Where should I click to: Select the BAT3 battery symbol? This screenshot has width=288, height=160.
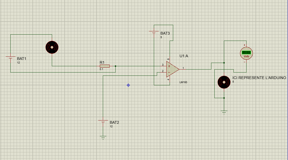[x=154, y=32]
